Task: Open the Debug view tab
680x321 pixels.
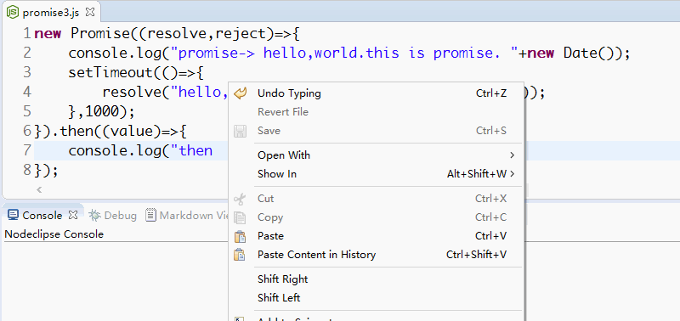Action: click(x=120, y=216)
